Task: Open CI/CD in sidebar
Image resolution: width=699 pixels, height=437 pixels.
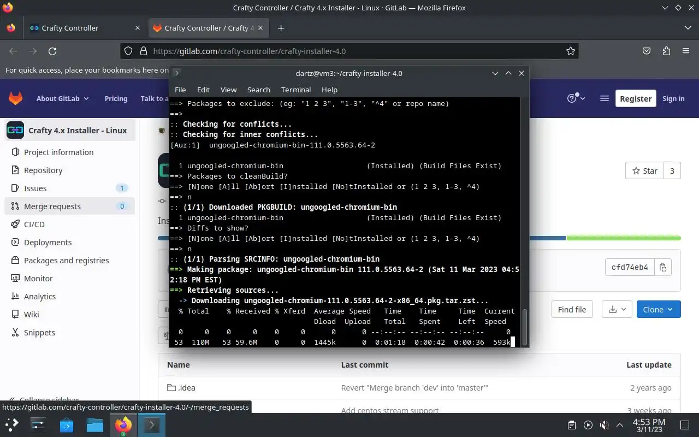Action: tap(69, 224)
